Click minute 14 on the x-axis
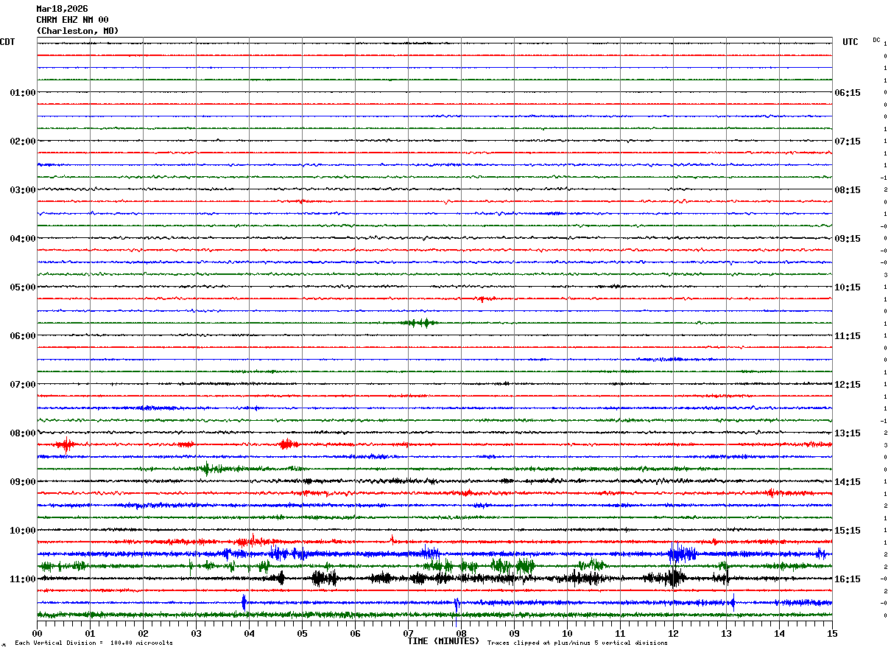Screen dimensions: 891x653 (779, 633)
